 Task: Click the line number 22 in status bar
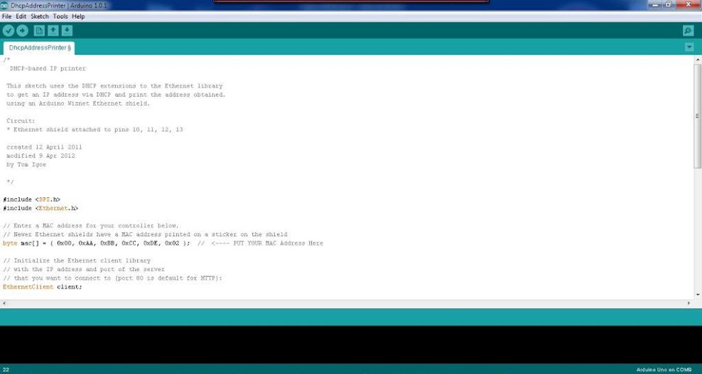click(x=6, y=370)
